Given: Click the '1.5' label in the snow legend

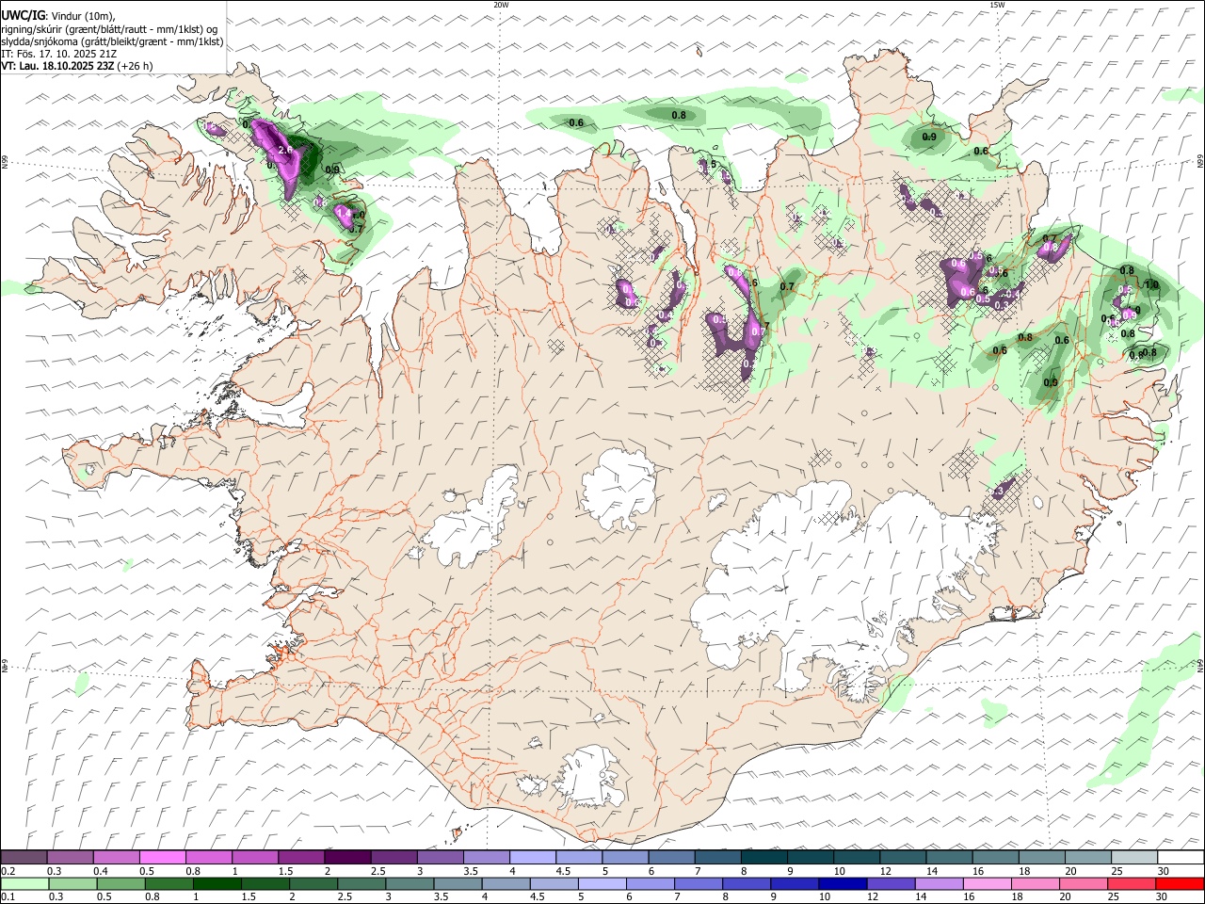Looking at the screenshot, I should point(286,871).
